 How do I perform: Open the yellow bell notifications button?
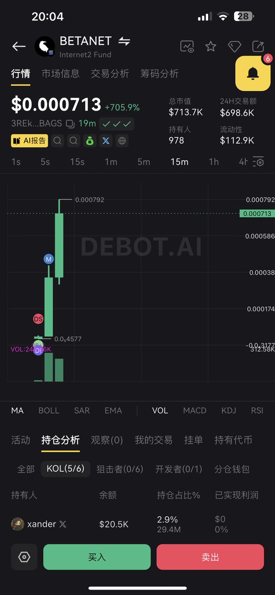click(x=253, y=73)
